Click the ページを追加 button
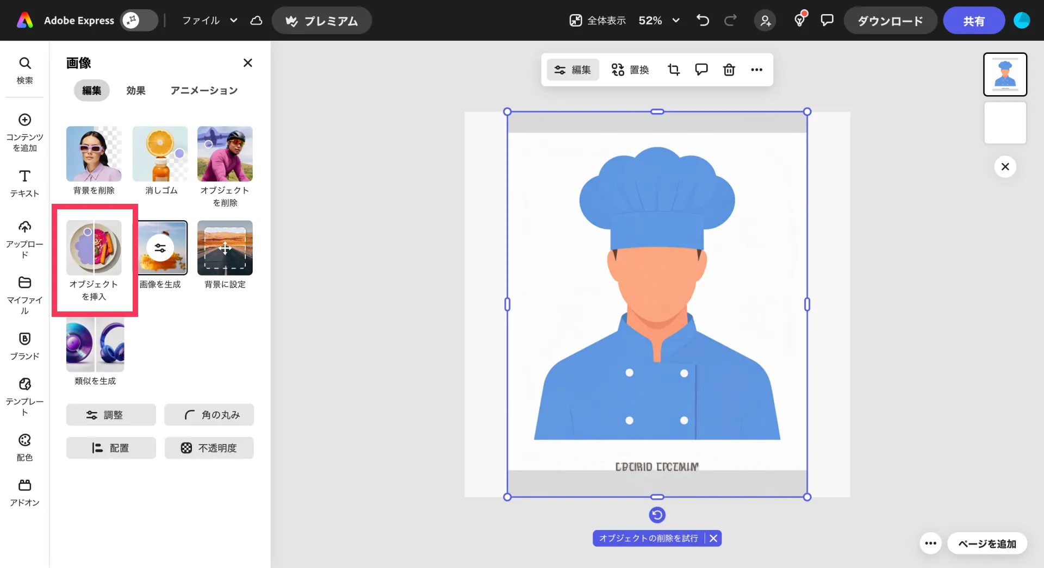The height and width of the screenshot is (568, 1044). [x=986, y=544]
